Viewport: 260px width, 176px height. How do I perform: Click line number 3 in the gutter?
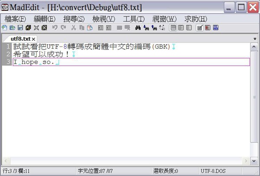click(8, 62)
